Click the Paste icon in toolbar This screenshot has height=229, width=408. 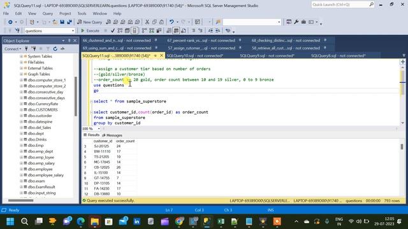click(x=161, y=22)
